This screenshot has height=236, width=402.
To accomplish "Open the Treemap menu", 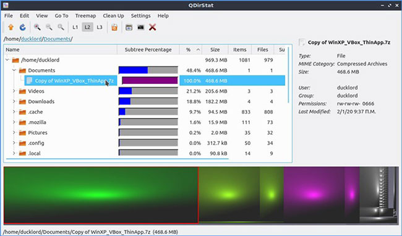I will (85, 16).
